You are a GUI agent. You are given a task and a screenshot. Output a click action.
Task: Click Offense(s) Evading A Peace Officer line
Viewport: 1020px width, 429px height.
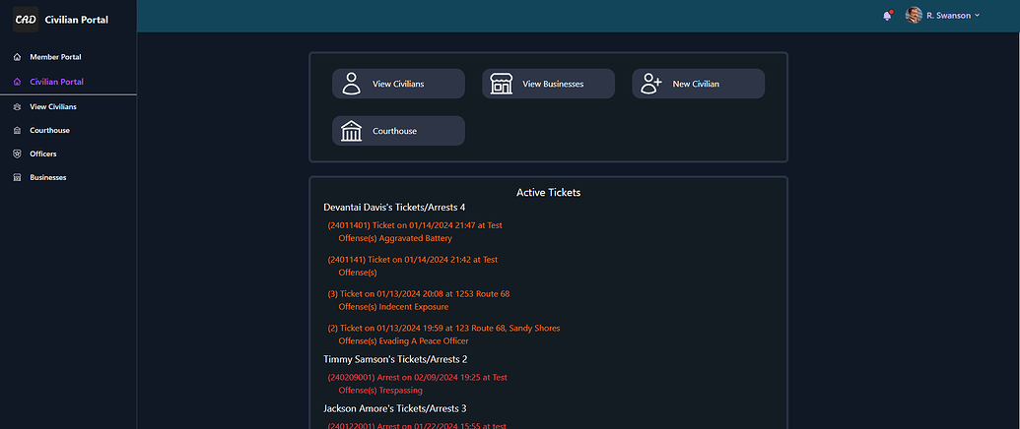coord(403,341)
